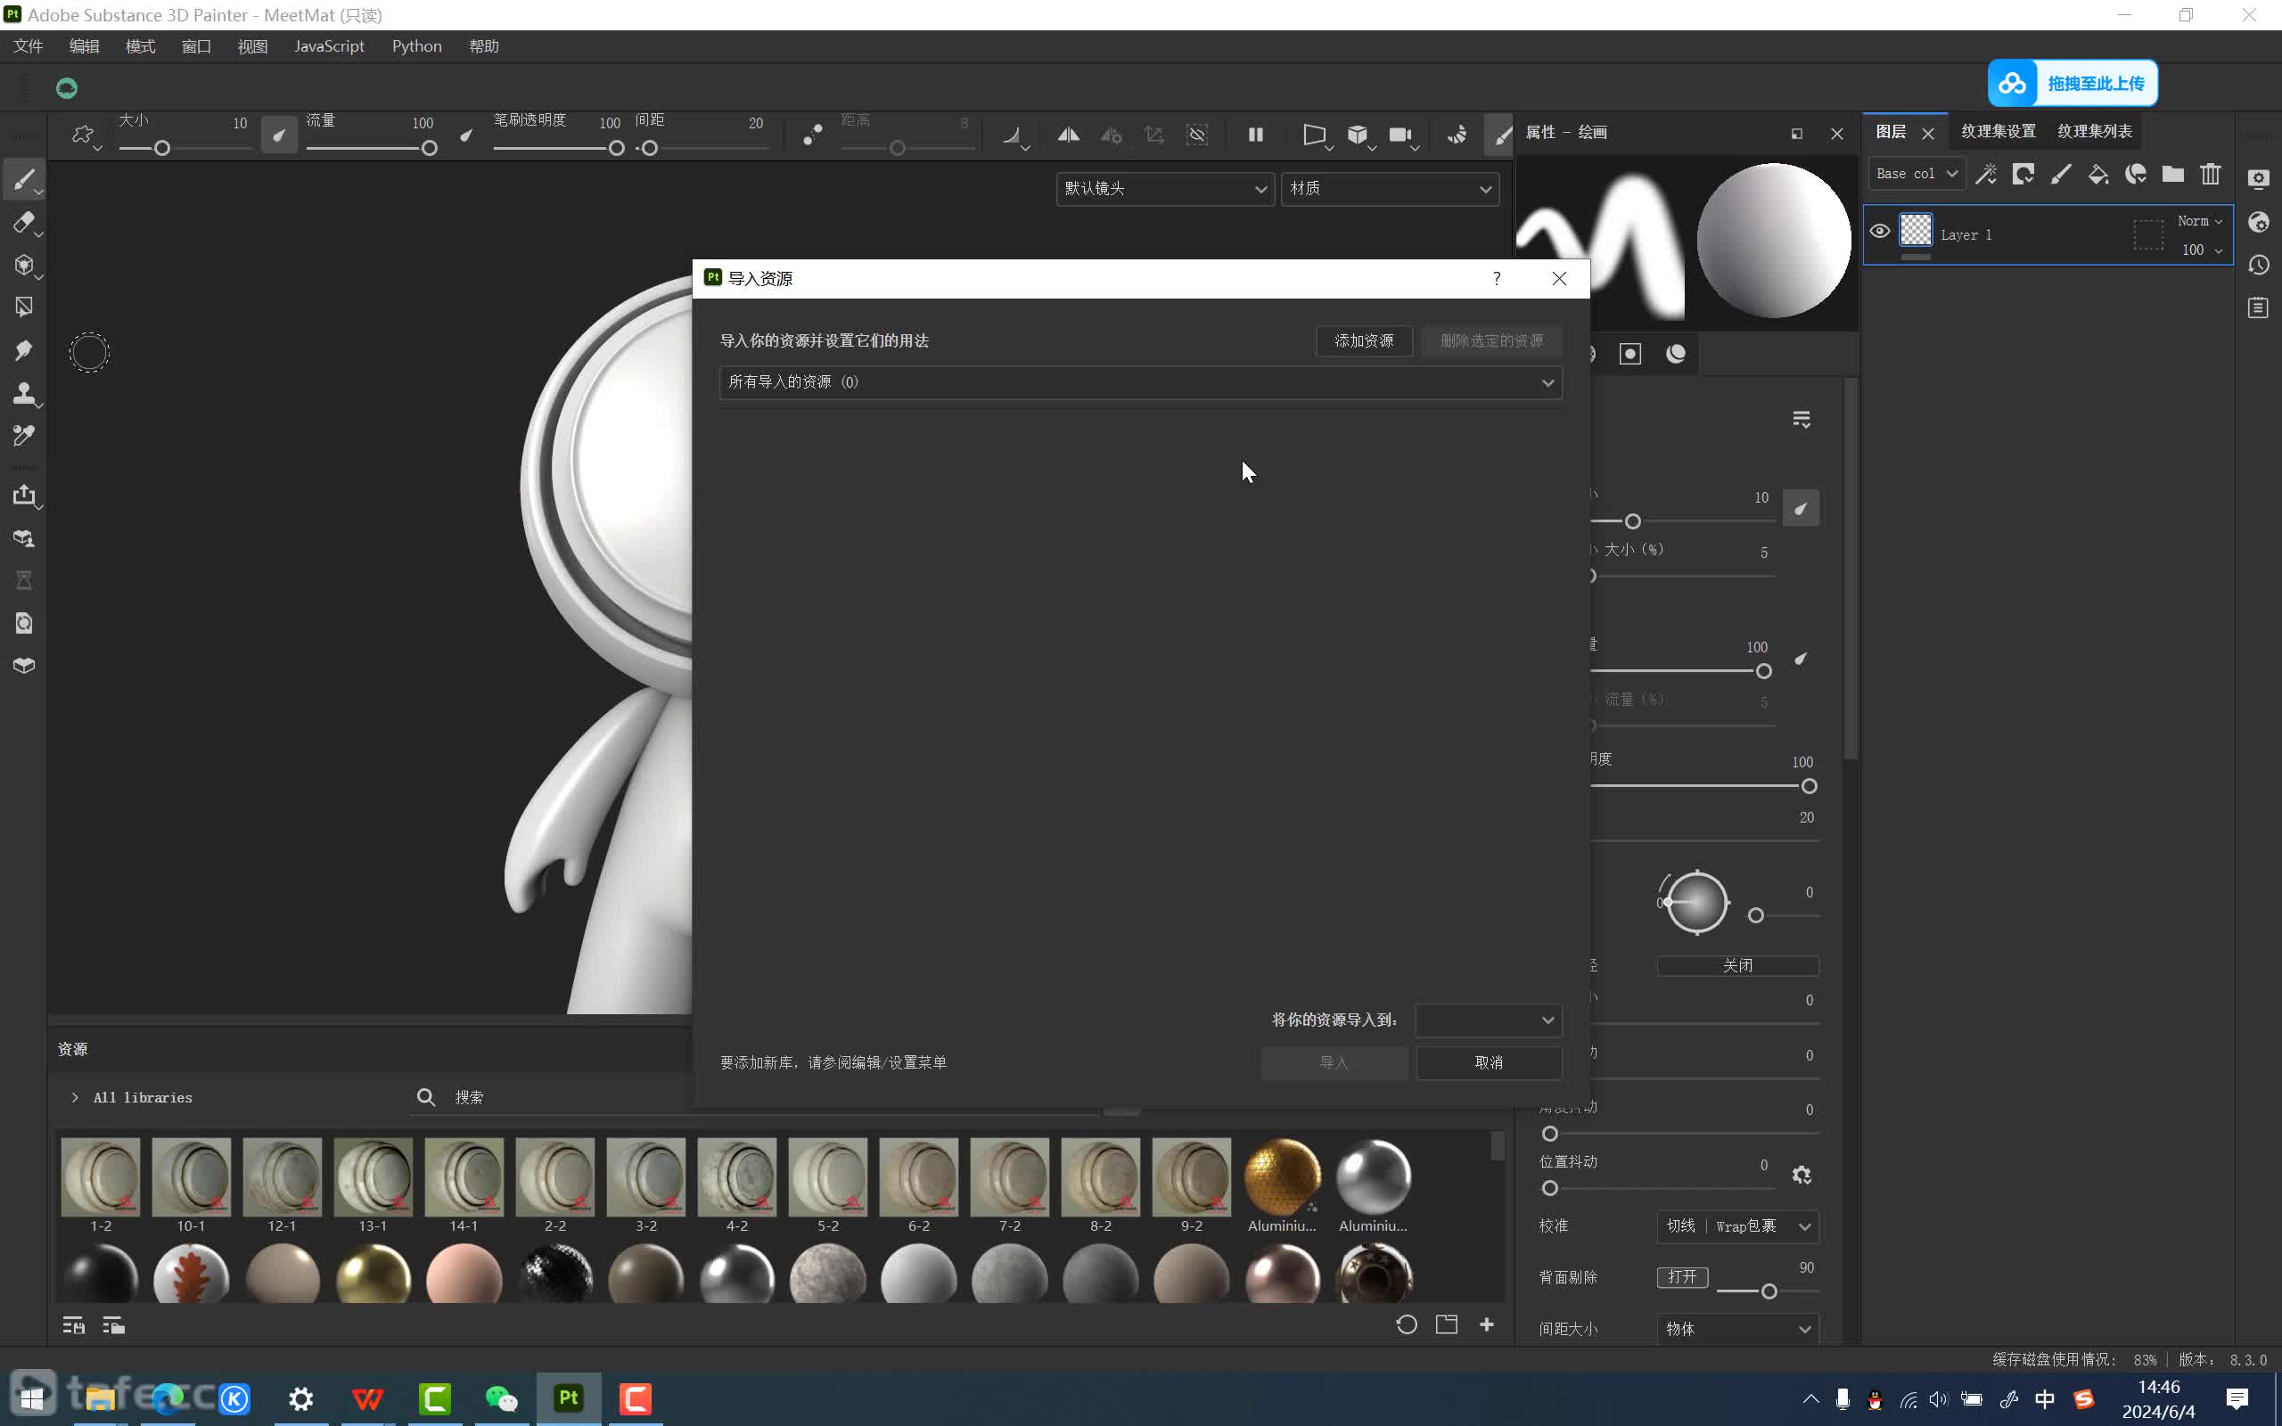Open the 窗口 menu
This screenshot has height=1426, width=2282.
(196, 46)
